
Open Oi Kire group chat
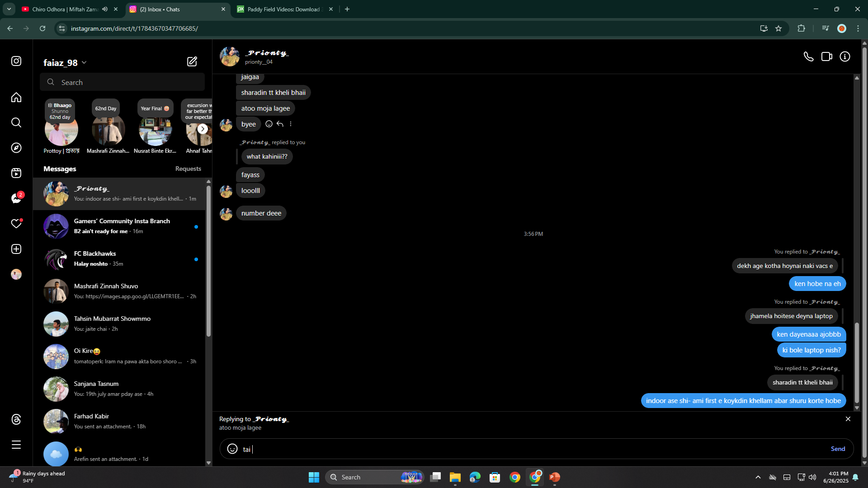click(120, 356)
